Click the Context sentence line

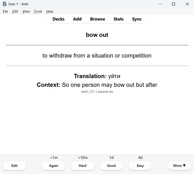click(97, 85)
